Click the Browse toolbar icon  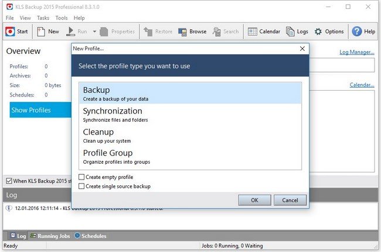[182, 32]
